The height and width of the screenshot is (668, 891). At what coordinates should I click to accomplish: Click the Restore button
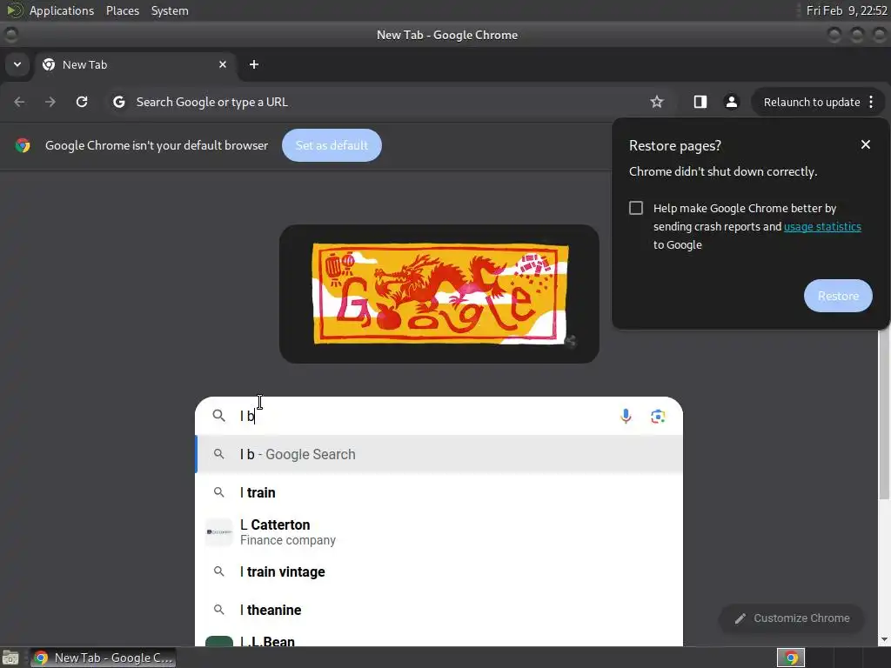838,296
